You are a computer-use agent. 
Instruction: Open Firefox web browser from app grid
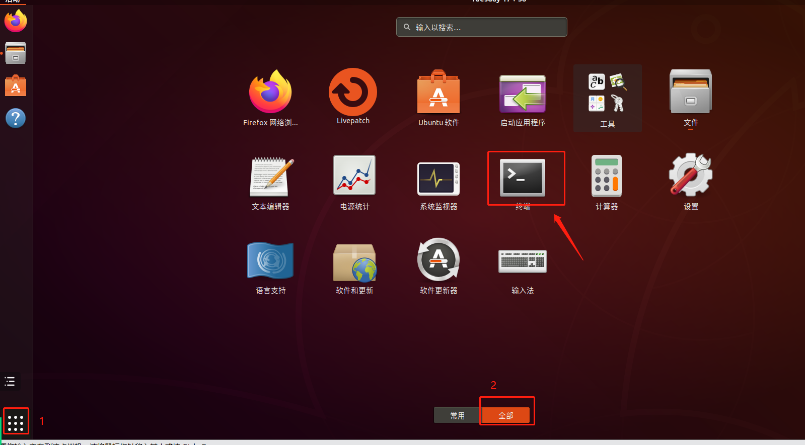coord(270,92)
